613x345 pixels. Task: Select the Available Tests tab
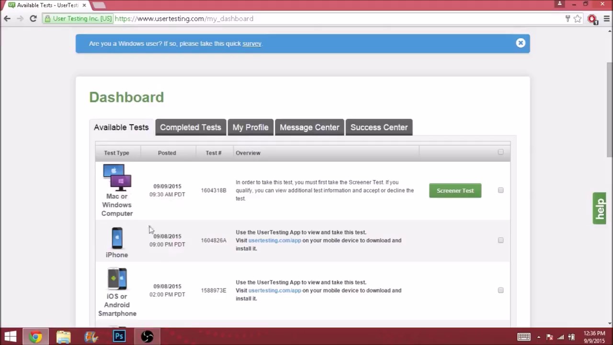coord(121,127)
